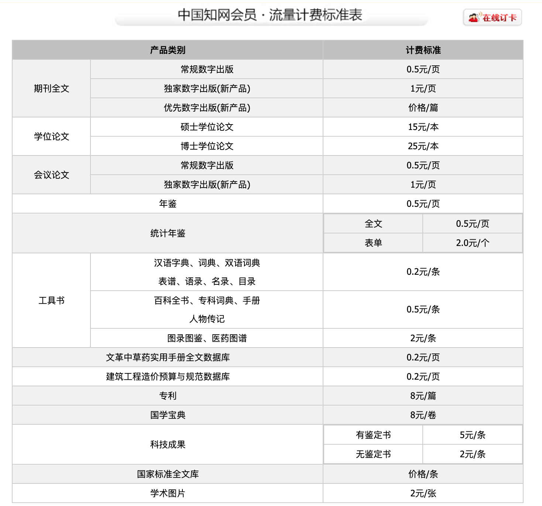Image resolution: width=542 pixels, height=506 pixels.
Task: Select the line 百科全书、专科词典、手册
Action: 207,300
